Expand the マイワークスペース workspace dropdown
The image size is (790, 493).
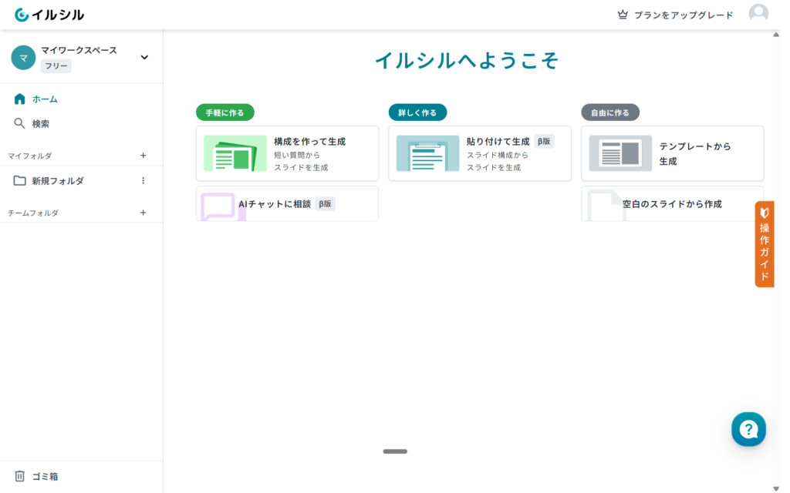[143, 57]
